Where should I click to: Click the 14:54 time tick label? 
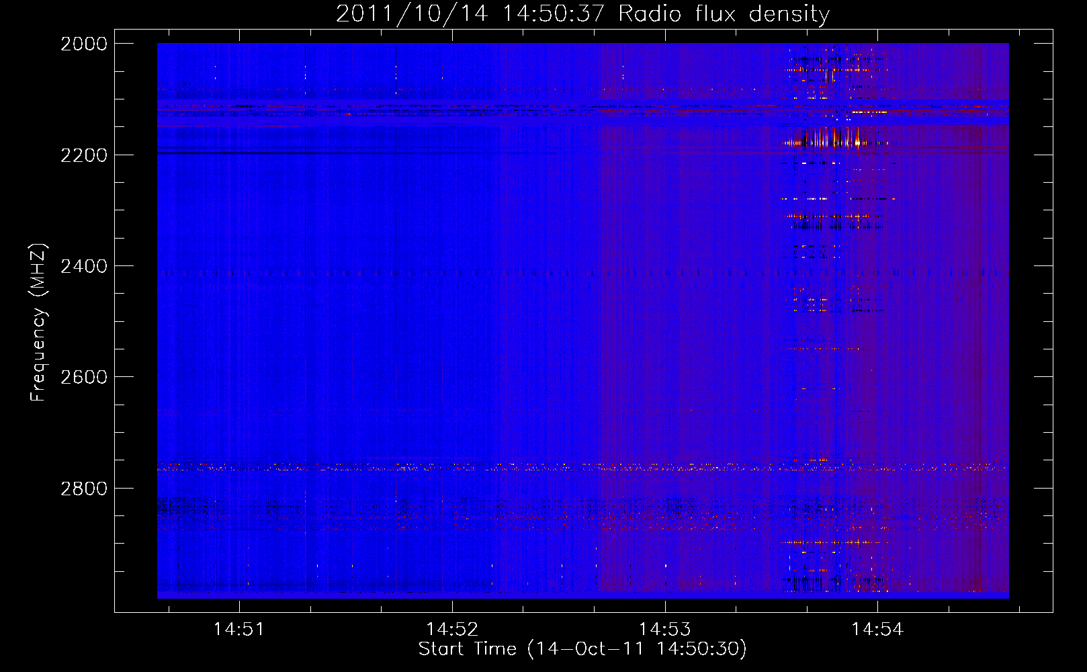click(x=877, y=629)
